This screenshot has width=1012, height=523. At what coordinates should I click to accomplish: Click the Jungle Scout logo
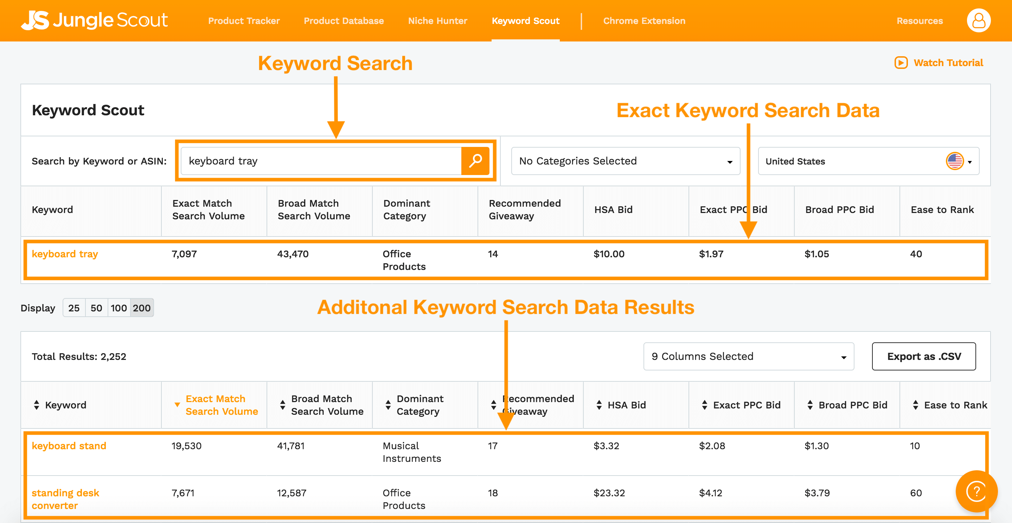click(x=94, y=20)
